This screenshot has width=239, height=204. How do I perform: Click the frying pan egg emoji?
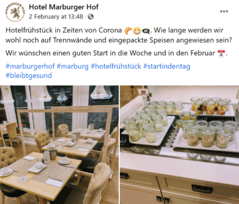point(146,31)
